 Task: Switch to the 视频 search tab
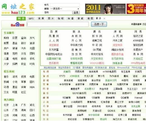(x=41, y=18)
